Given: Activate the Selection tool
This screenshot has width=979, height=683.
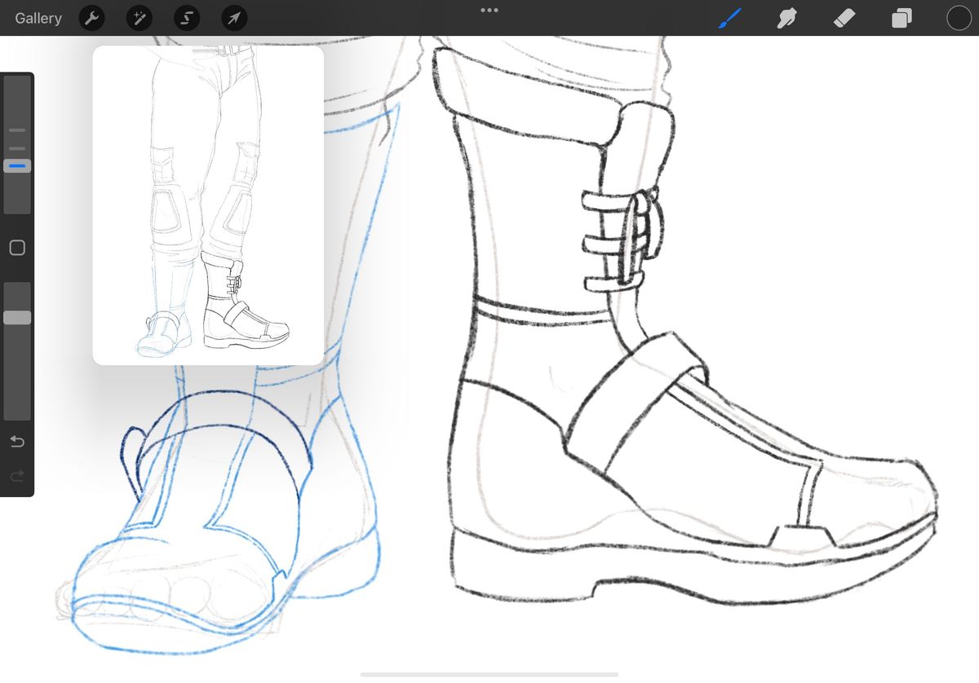Looking at the screenshot, I should point(187,18).
